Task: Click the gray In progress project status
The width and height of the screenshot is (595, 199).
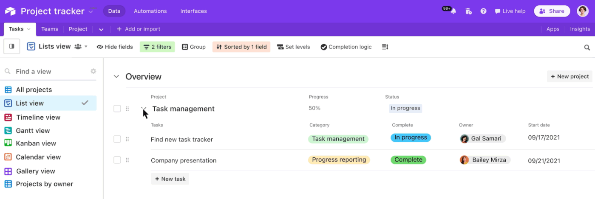Action: pyautogui.click(x=405, y=108)
